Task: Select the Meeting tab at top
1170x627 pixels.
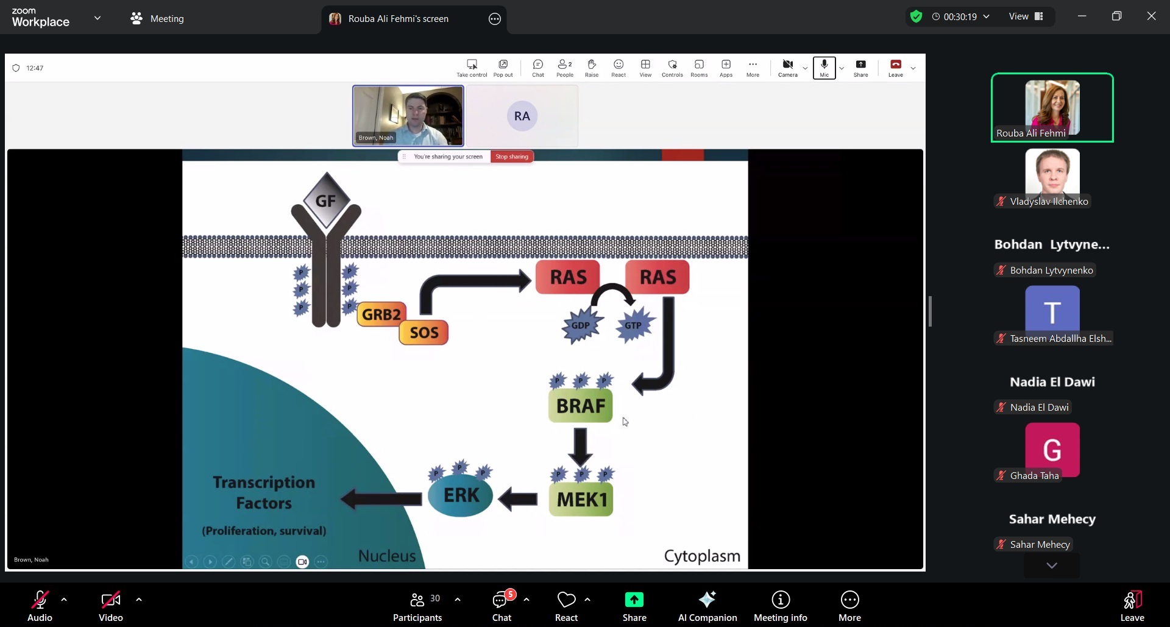Action: point(157,19)
